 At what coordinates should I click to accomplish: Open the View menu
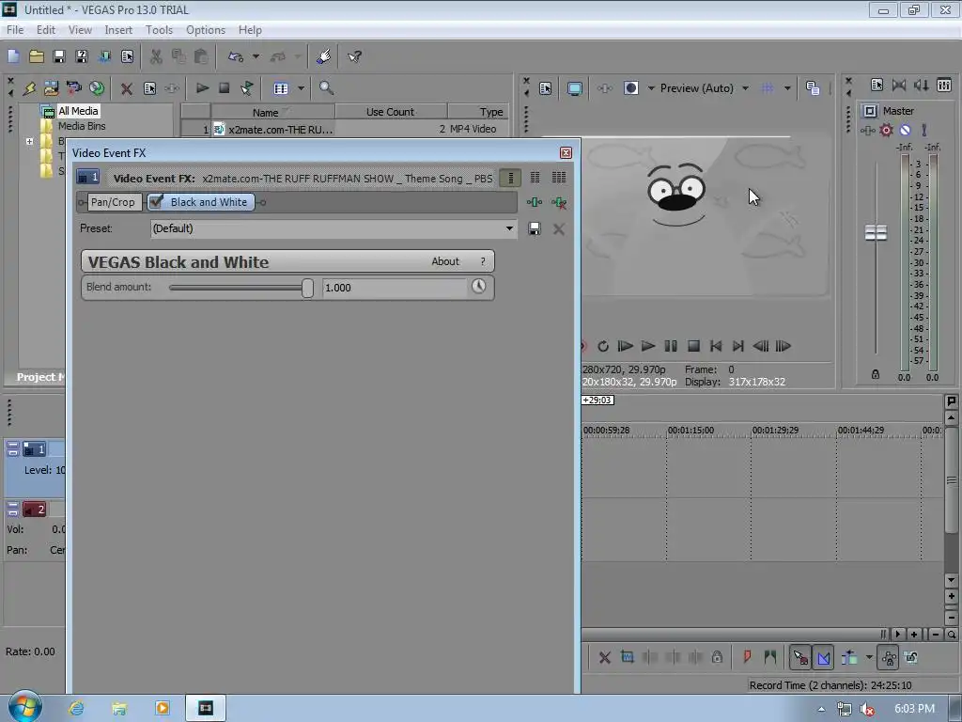(80, 30)
